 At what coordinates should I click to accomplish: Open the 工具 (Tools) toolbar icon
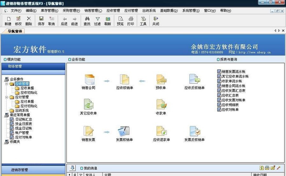143,21
